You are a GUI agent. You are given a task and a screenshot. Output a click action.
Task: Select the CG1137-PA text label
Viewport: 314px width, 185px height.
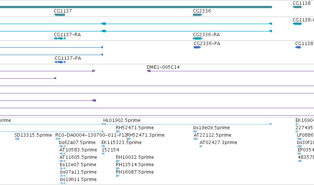coord(68,58)
